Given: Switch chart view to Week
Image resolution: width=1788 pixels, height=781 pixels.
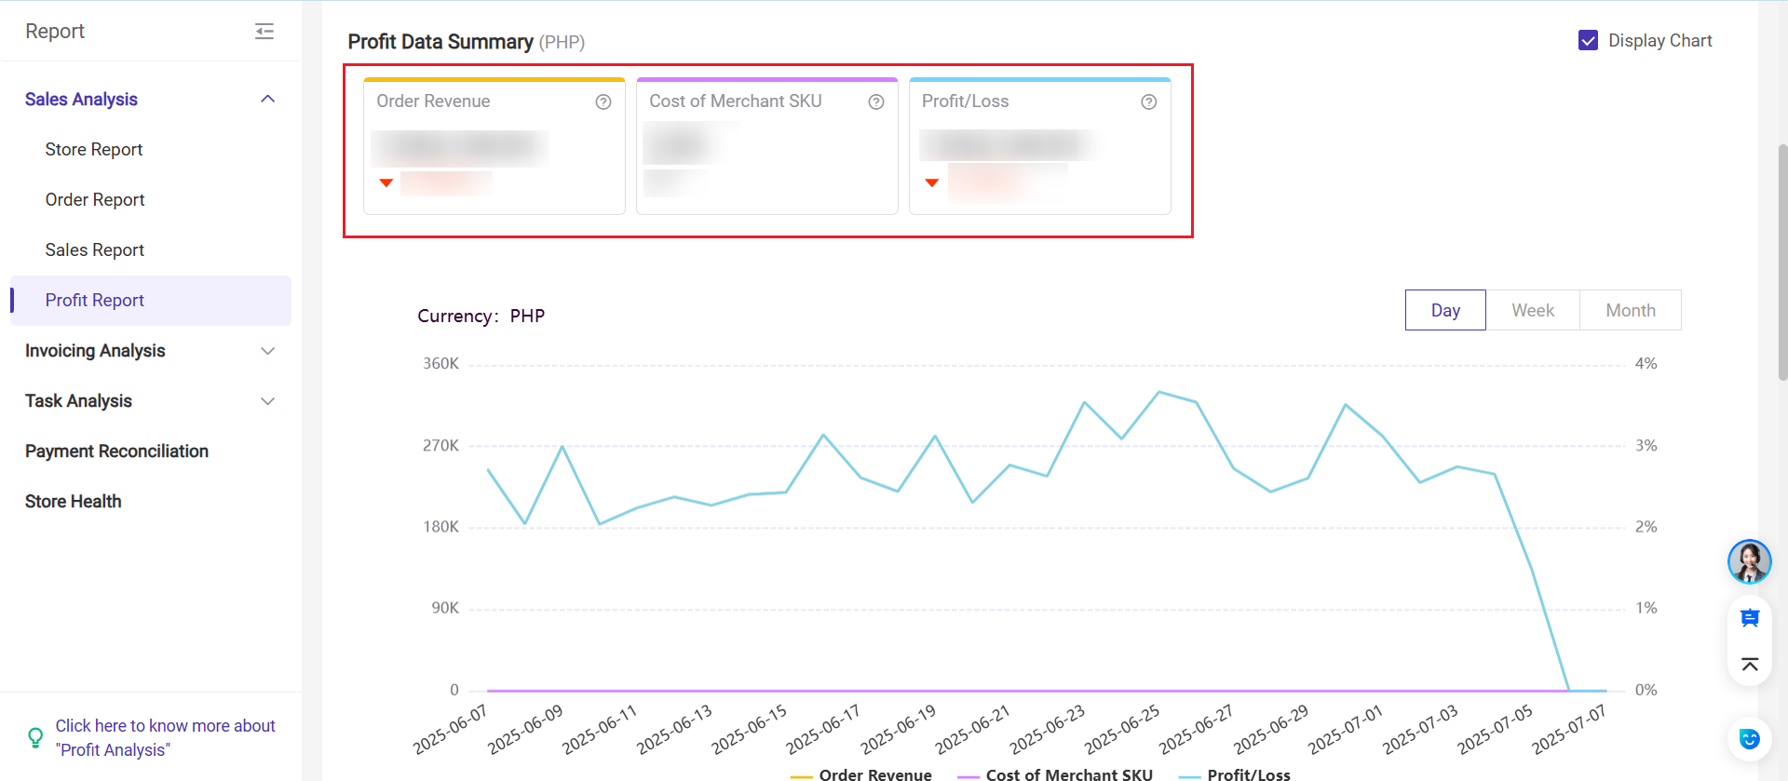Looking at the screenshot, I should click(1532, 310).
